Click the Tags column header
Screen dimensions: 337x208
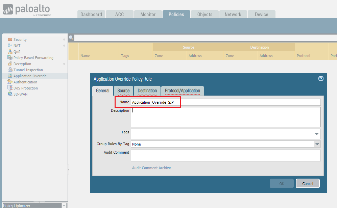[x=125, y=56]
